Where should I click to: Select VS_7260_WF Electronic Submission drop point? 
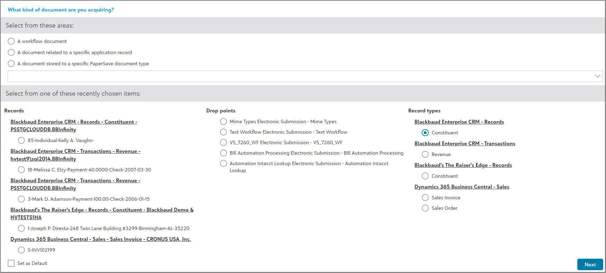coord(223,142)
